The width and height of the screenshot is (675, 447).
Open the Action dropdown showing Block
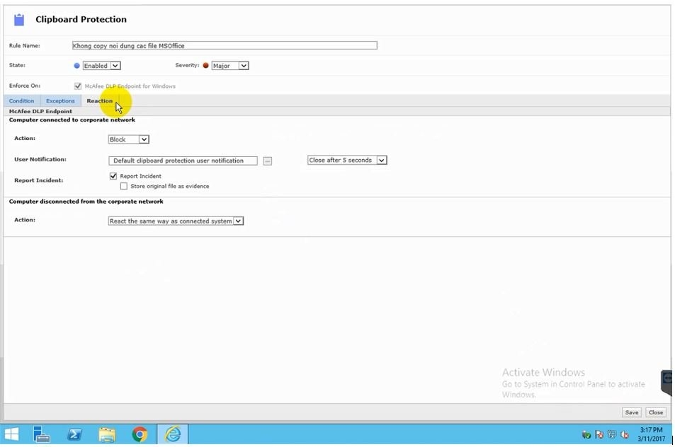128,139
